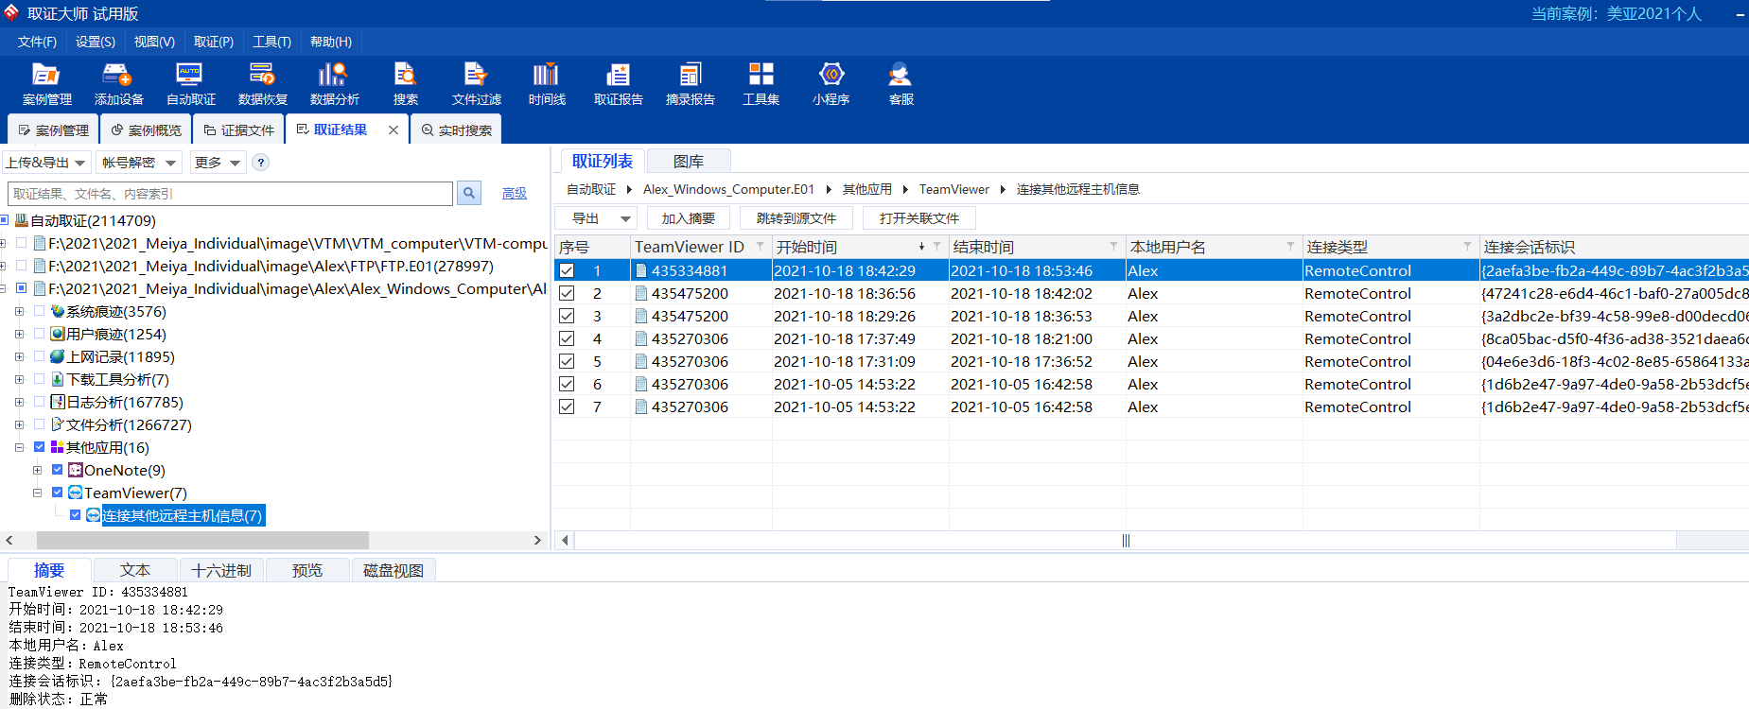Click the tree scrollbar right arrow
This screenshot has height=709, width=1749.
tap(537, 540)
